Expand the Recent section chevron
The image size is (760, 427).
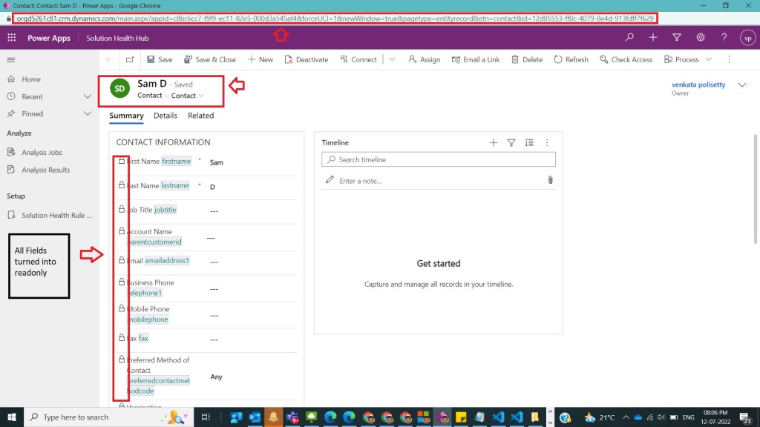click(88, 96)
